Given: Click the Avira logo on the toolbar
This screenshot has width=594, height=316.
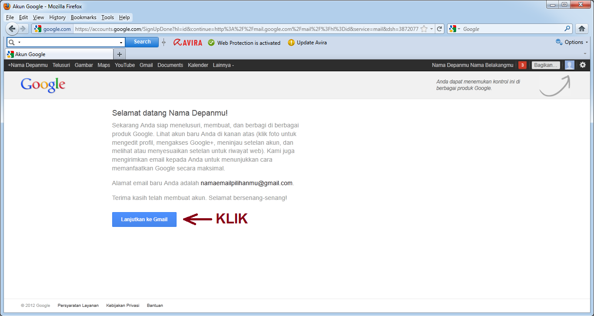Looking at the screenshot, I should click(187, 42).
